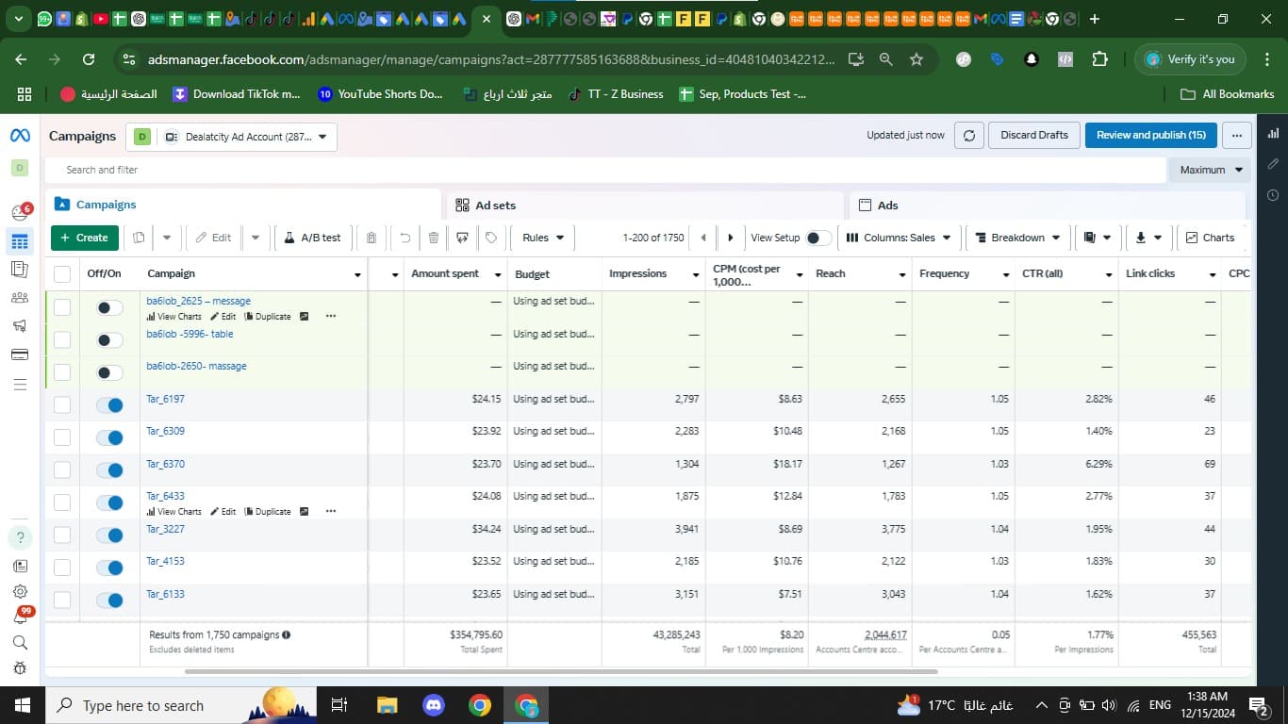Expand the Columns: Sales dropdown

pyautogui.click(x=899, y=238)
